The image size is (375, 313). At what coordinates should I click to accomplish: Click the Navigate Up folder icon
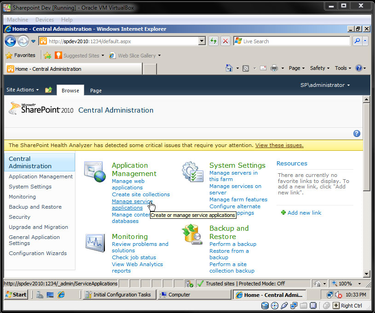[49, 90]
